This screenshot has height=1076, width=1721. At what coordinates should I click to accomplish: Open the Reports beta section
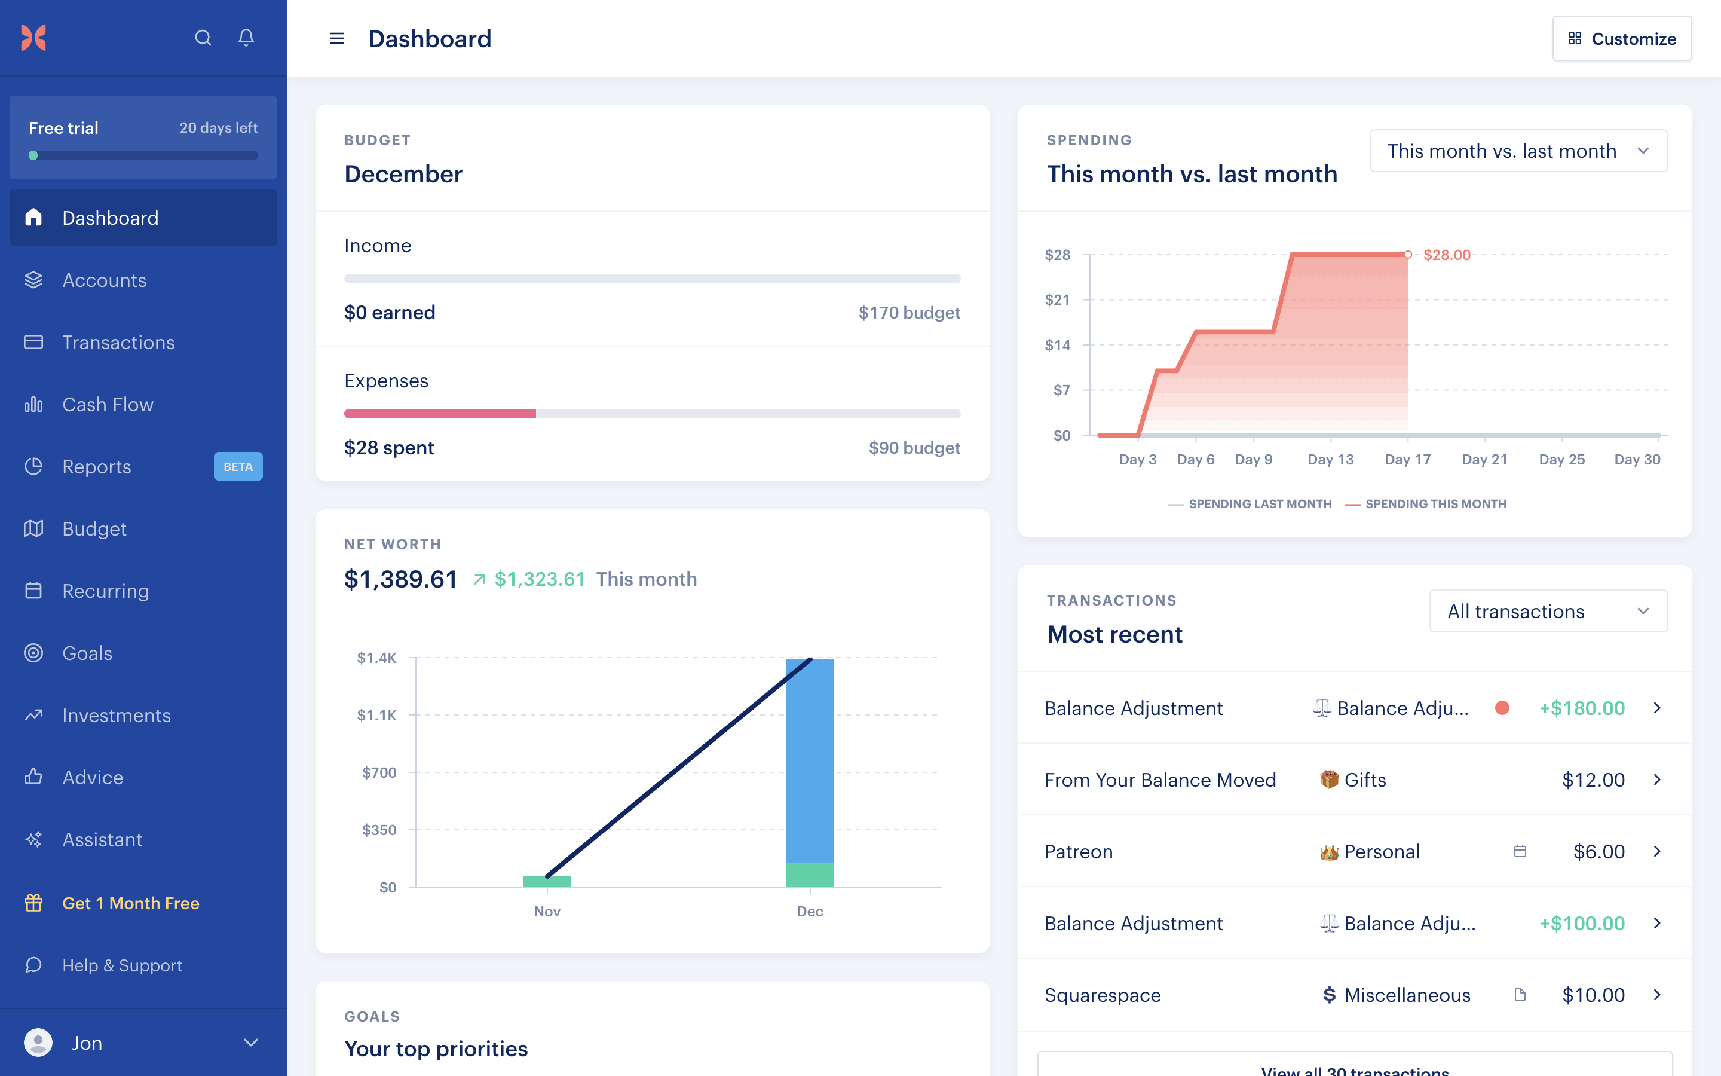tap(97, 467)
